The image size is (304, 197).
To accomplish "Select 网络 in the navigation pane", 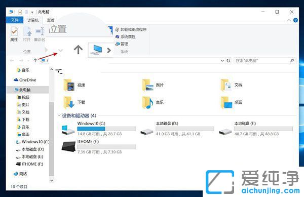I will (20, 174).
